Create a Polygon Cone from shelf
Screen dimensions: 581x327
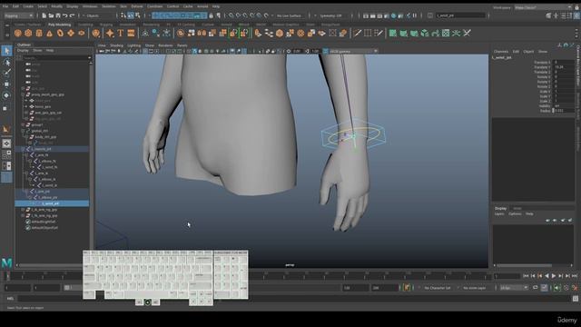tap(49, 34)
